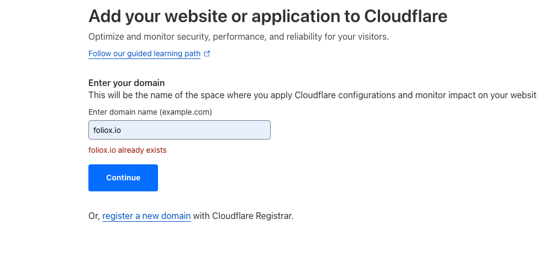
Task: Click the 'Enter domain name' field label
Action: click(123, 112)
